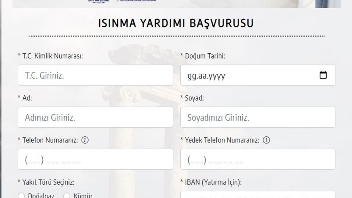Focus the Soyadınızı Giriniz input
The height and width of the screenshot is (198, 352).
click(258, 117)
